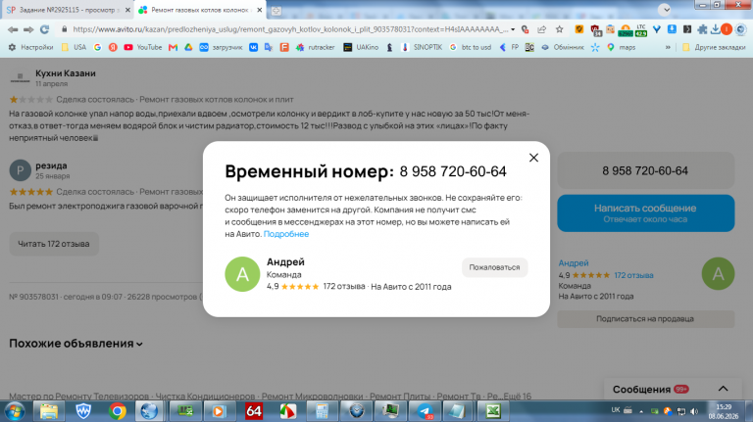The height and width of the screenshot is (422, 753).
Task: Close the 'Ремонт газовых котлов' tab
Action: click(x=260, y=10)
